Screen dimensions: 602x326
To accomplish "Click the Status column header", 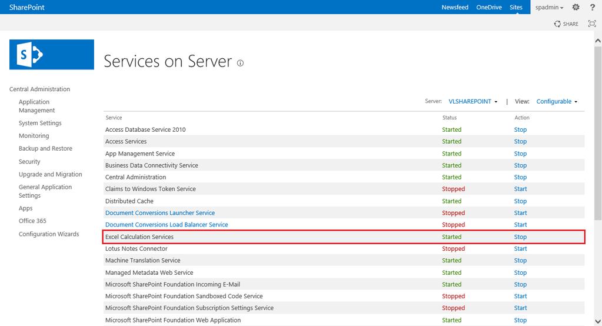I will pyautogui.click(x=450, y=118).
